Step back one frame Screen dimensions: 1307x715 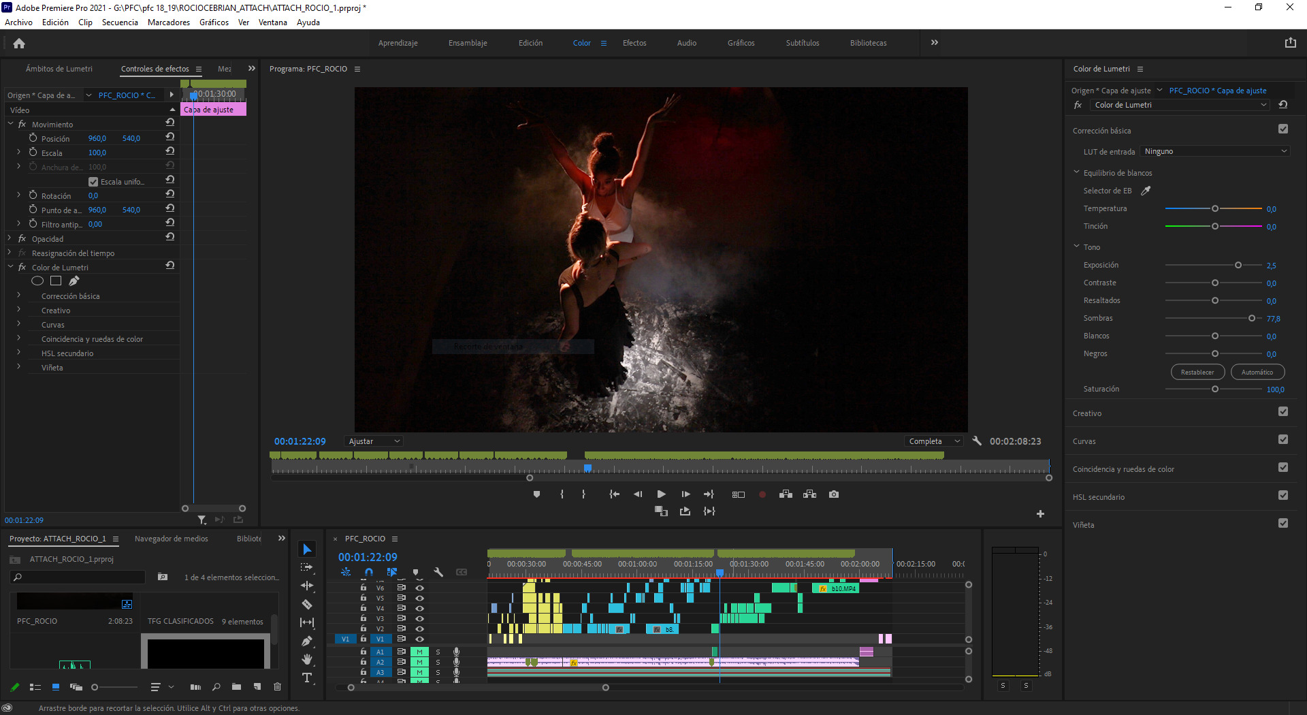point(638,494)
